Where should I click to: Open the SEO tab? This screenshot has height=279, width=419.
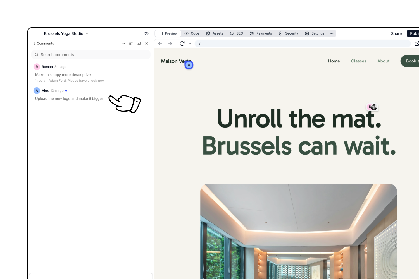coord(236,33)
